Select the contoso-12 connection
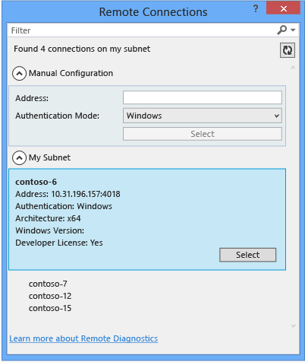 50,296
